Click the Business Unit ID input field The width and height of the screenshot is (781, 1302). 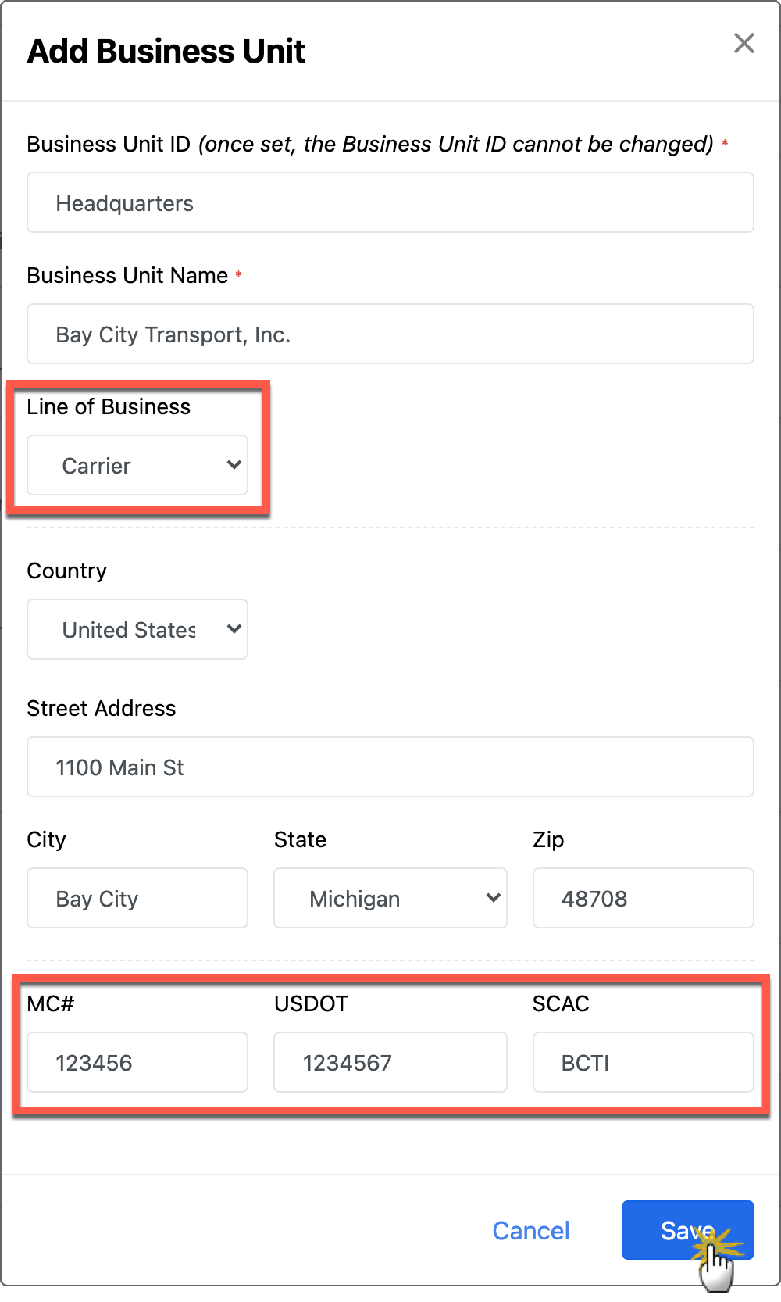click(x=390, y=203)
